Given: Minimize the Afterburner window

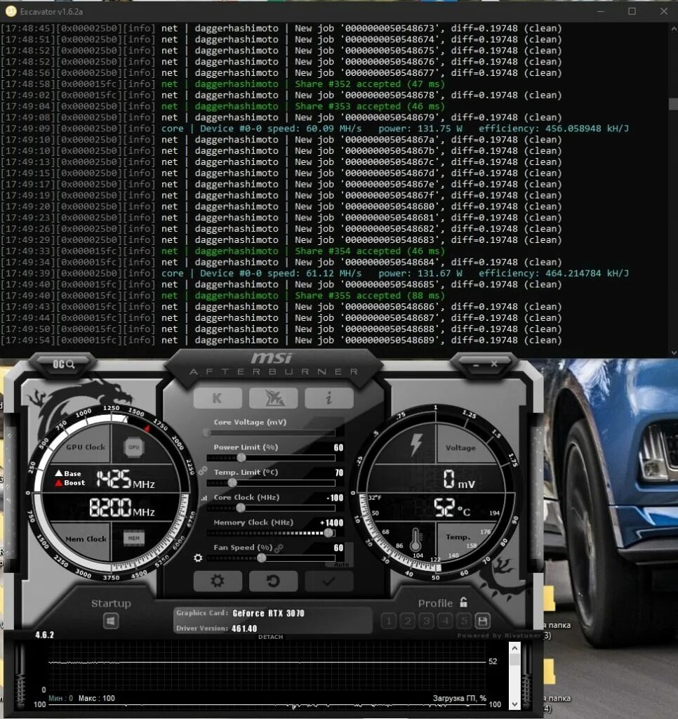Looking at the screenshot, I should (477, 365).
